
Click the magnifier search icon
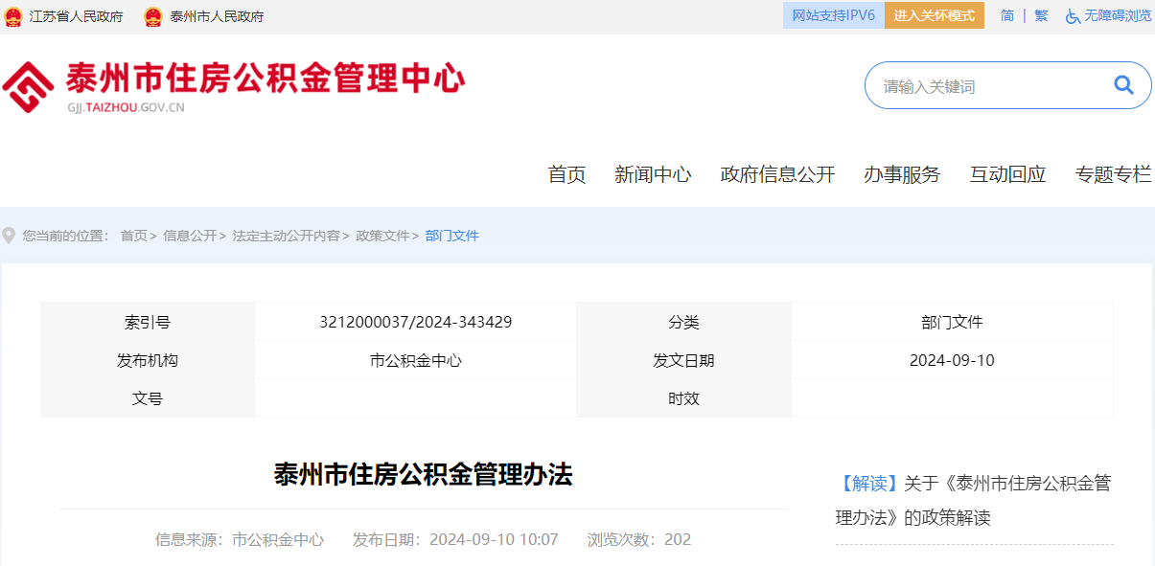coord(1123,85)
